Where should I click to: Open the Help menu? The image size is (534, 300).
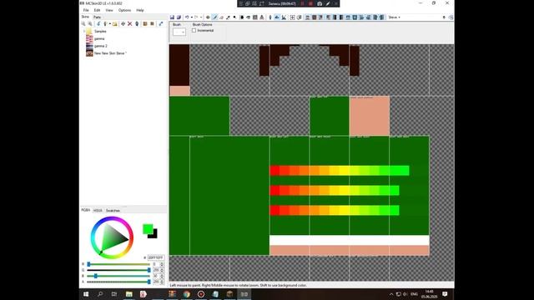click(x=140, y=10)
